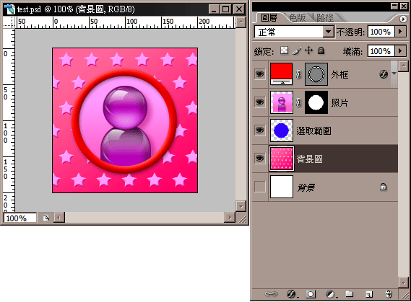Switch to the 色版 tab
The height and width of the screenshot is (302, 411).
298,18
